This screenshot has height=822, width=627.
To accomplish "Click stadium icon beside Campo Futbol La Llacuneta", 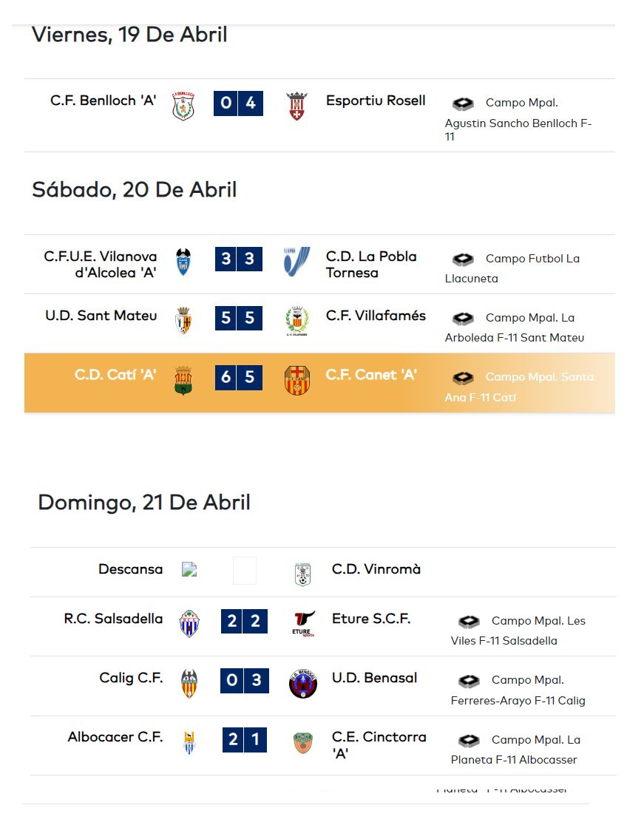I will 463,259.
